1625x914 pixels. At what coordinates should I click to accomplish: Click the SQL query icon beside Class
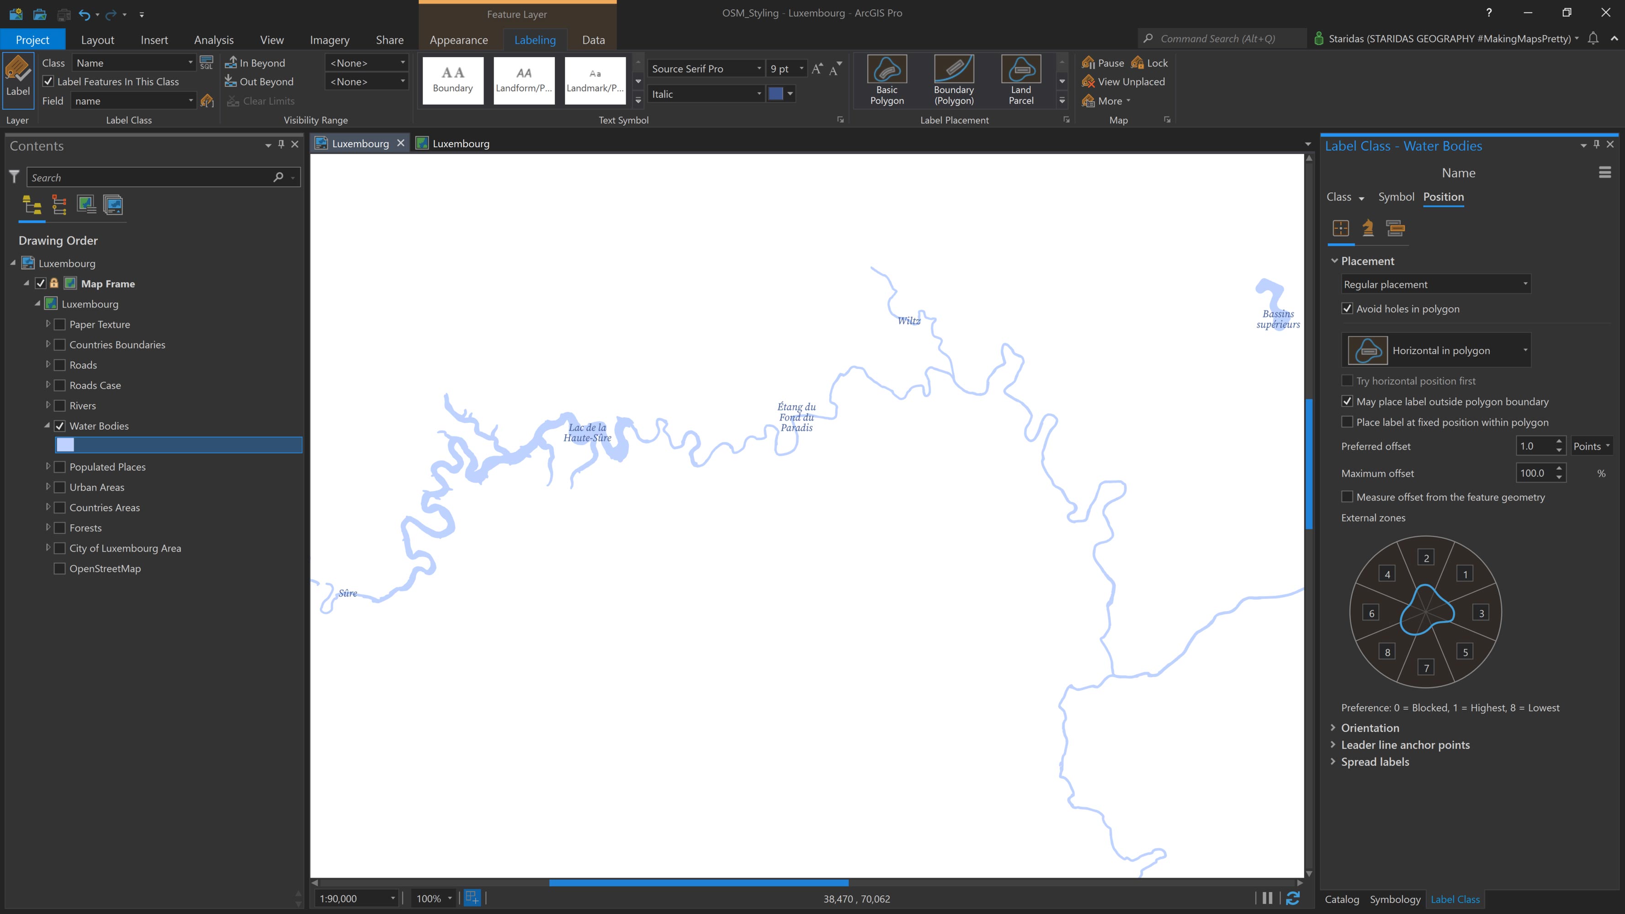tap(206, 63)
